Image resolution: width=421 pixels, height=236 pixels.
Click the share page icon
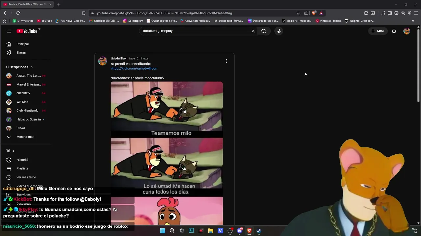click(x=306, y=13)
